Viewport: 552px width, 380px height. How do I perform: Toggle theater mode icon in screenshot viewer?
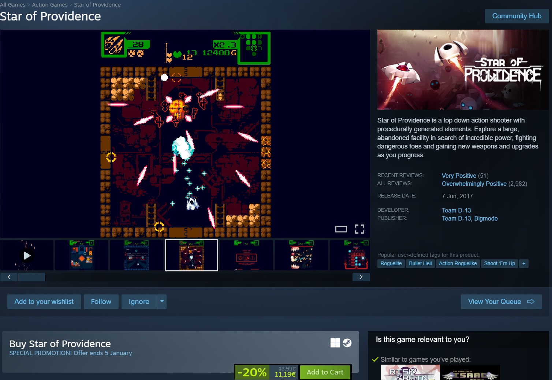click(341, 229)
